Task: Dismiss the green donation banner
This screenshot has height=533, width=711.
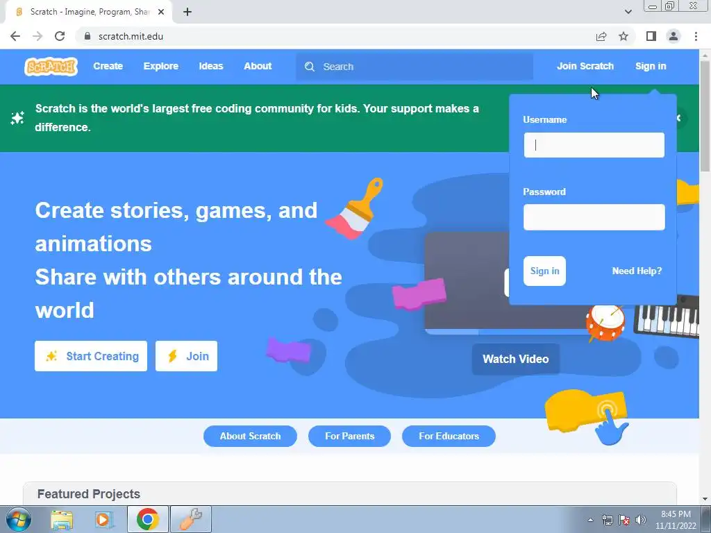Action: pos(679,118)
